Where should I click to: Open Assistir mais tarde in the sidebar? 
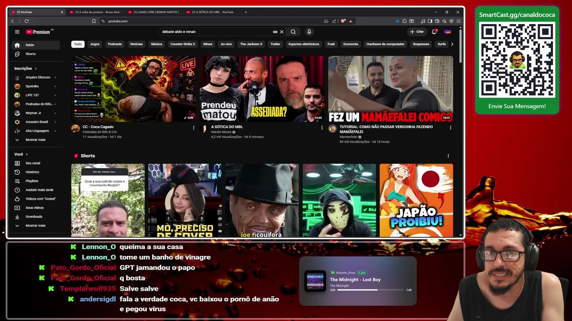click(x=36, y=190)
